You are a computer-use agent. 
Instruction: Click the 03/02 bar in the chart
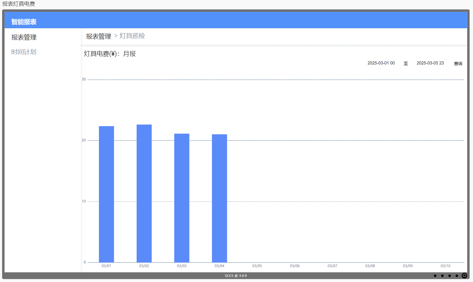[144, 193]
